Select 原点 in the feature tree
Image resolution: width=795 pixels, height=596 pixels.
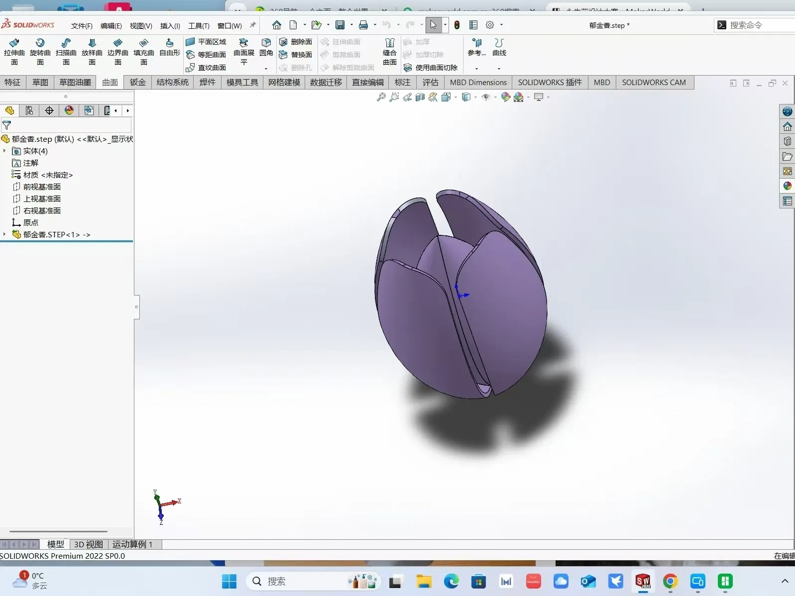point(30,222)
